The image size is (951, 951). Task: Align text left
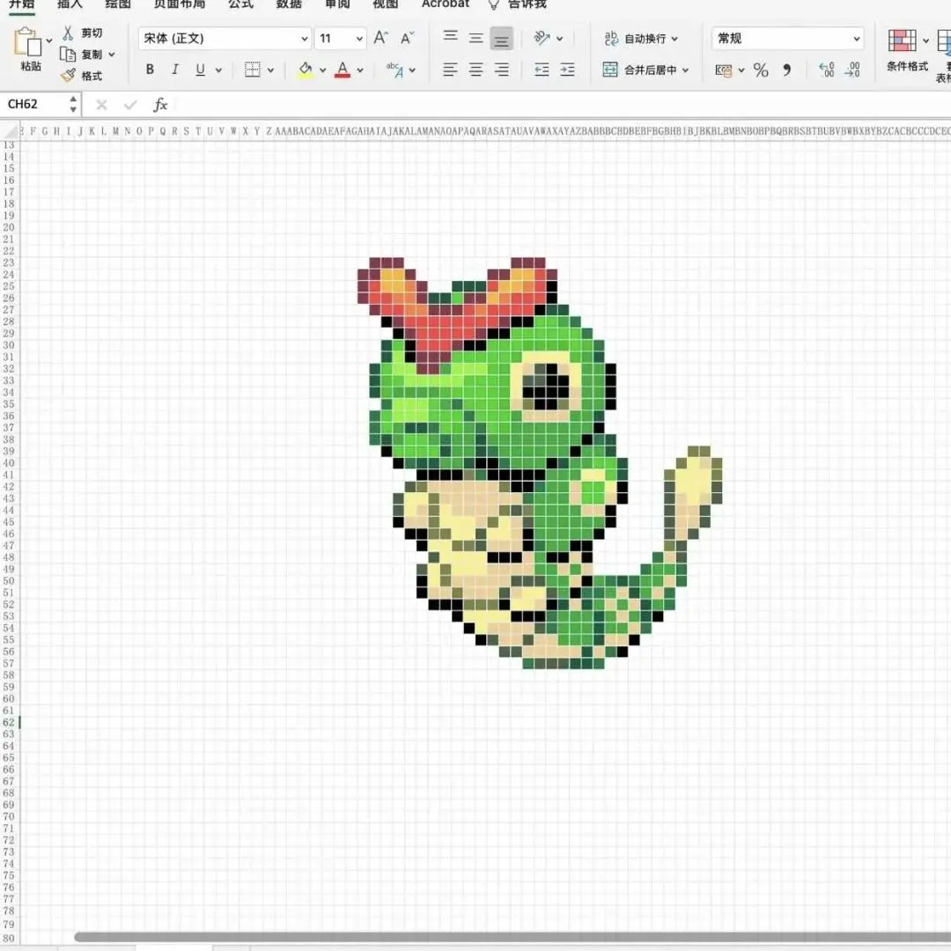tap(450, 70)
